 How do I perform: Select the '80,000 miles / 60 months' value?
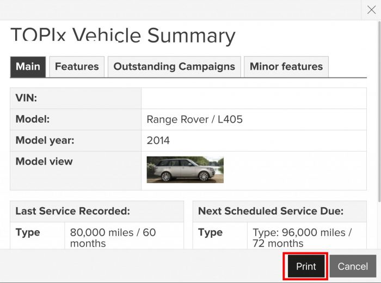click(x=113, y=238)
